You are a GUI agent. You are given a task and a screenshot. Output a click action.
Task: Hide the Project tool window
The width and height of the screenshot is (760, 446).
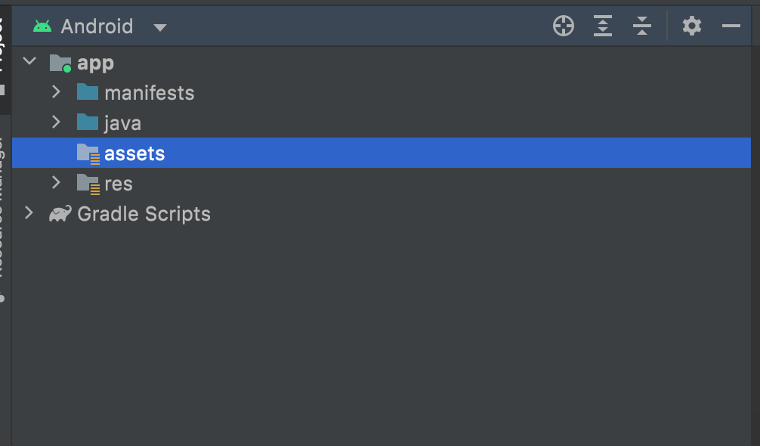(x=731, y=26)
